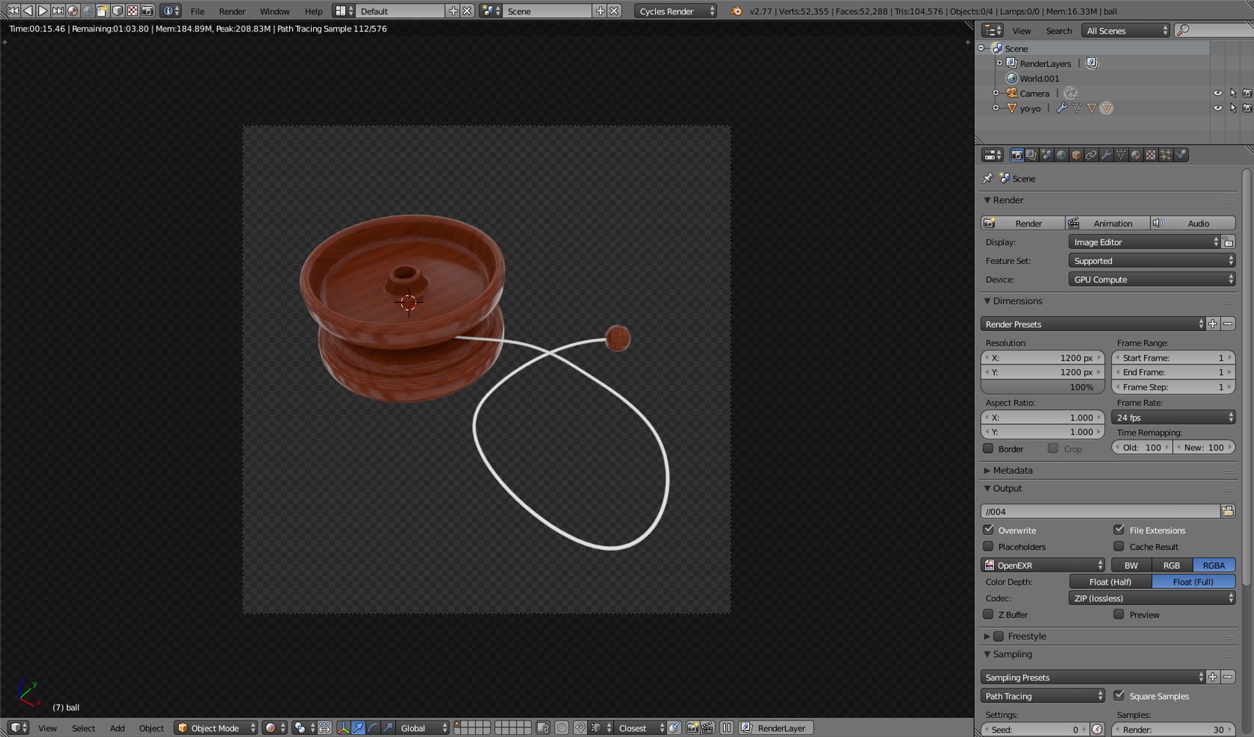Open the Constraints properties tab chain icon

[x=1091, y=155]
